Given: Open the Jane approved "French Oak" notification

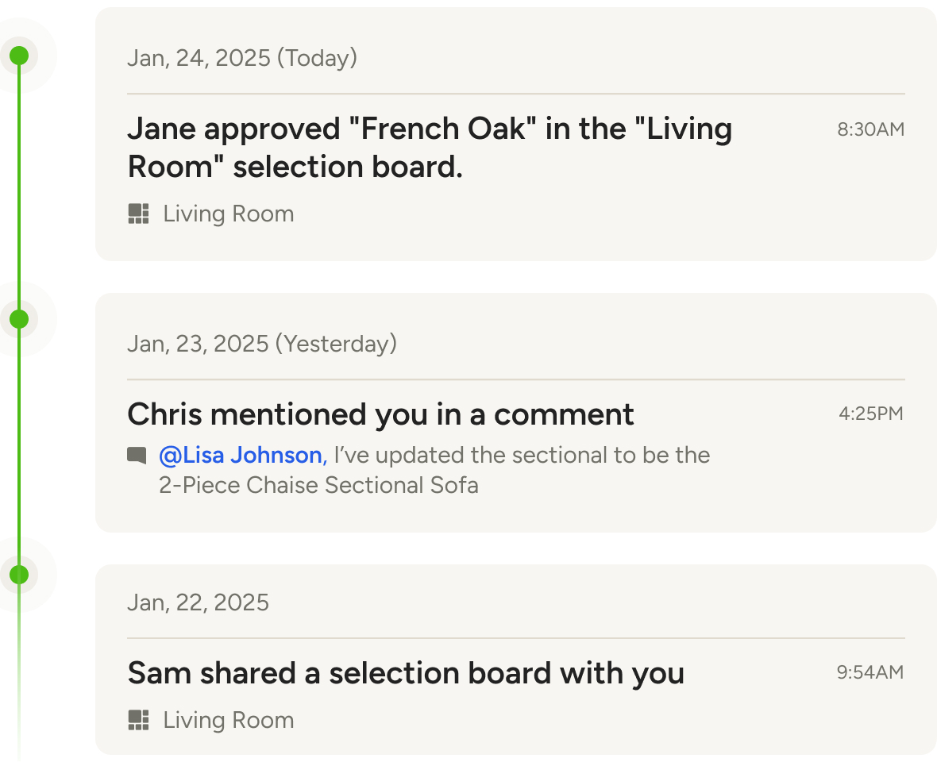Looking at the screenshot, I should click(429, 148).
